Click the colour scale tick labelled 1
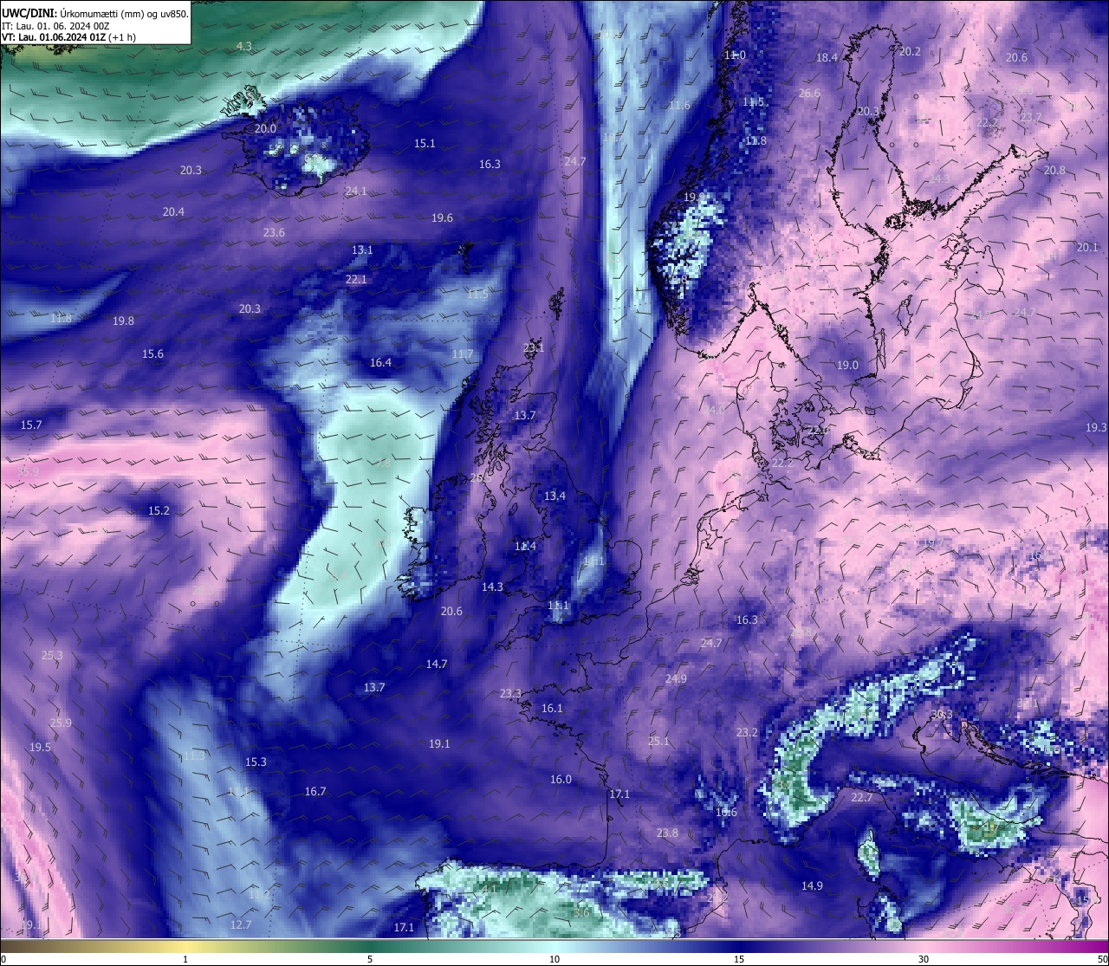The image size is (1109, 966). [x=185, y=959]
